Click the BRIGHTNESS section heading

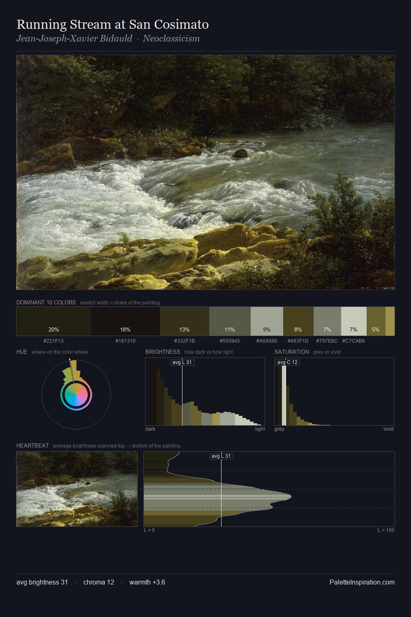click(163, 352)
